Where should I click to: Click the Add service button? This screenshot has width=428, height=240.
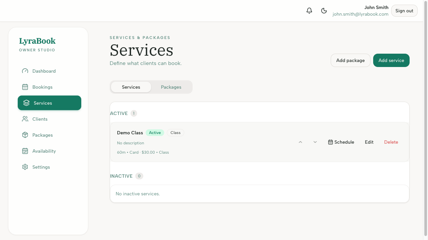pos(391,60)
